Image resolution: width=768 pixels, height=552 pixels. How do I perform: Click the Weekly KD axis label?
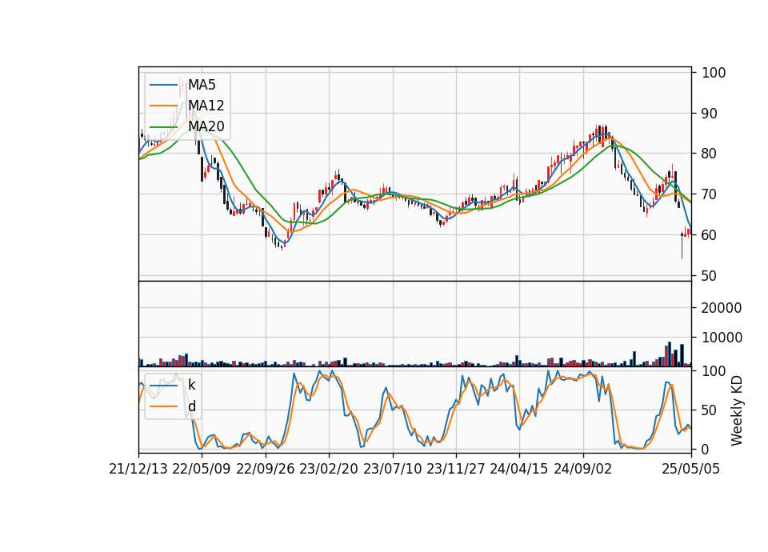(737, 411)
